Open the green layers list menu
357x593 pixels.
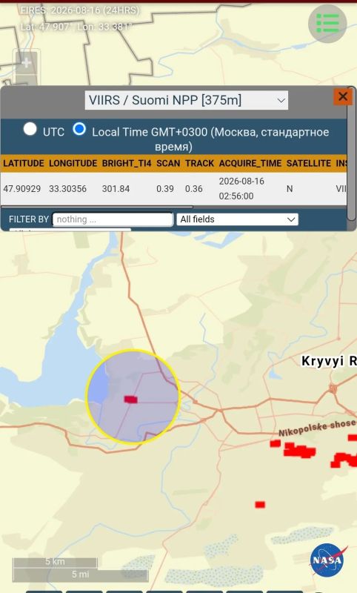327,24
